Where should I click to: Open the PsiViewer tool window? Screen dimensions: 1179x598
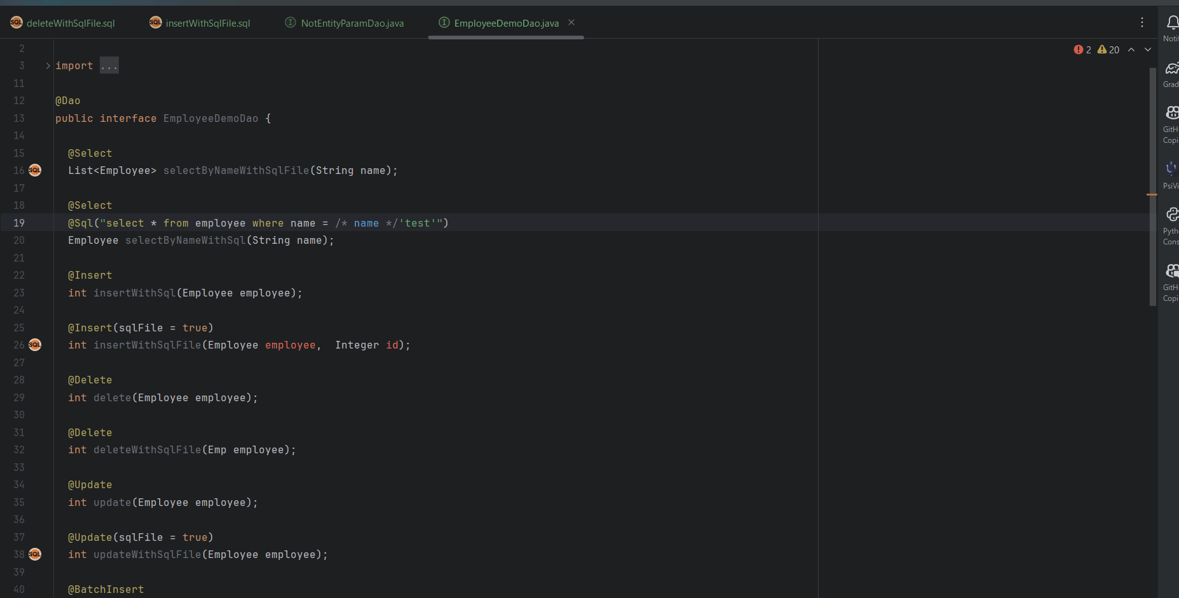[x=1171, y=175]
